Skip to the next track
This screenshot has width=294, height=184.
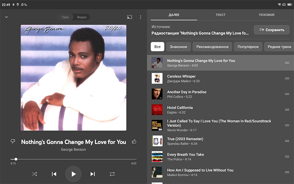(93, 174)
